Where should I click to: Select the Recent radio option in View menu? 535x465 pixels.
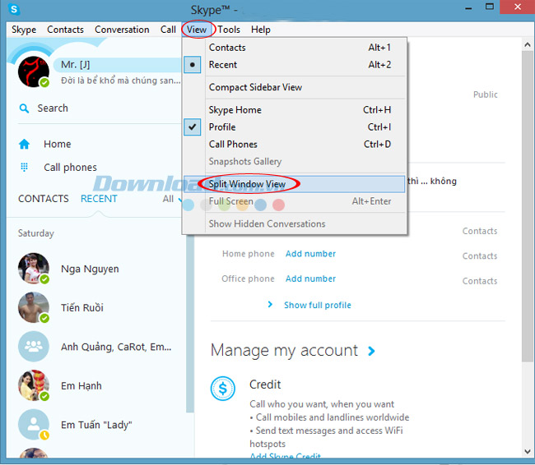[x=192, y=65]
